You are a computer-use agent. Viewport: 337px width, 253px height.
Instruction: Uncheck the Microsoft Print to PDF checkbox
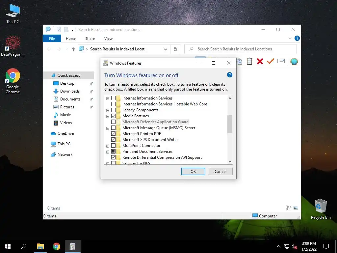[x=113, y=134]
